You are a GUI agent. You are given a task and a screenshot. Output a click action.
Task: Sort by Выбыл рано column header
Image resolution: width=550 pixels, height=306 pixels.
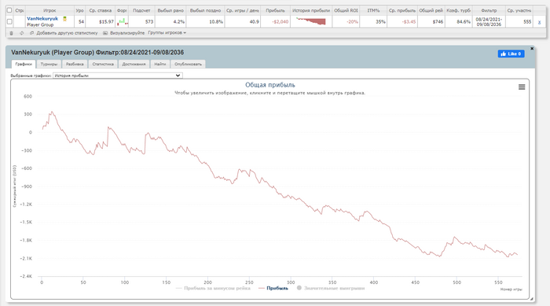[170, 10]
